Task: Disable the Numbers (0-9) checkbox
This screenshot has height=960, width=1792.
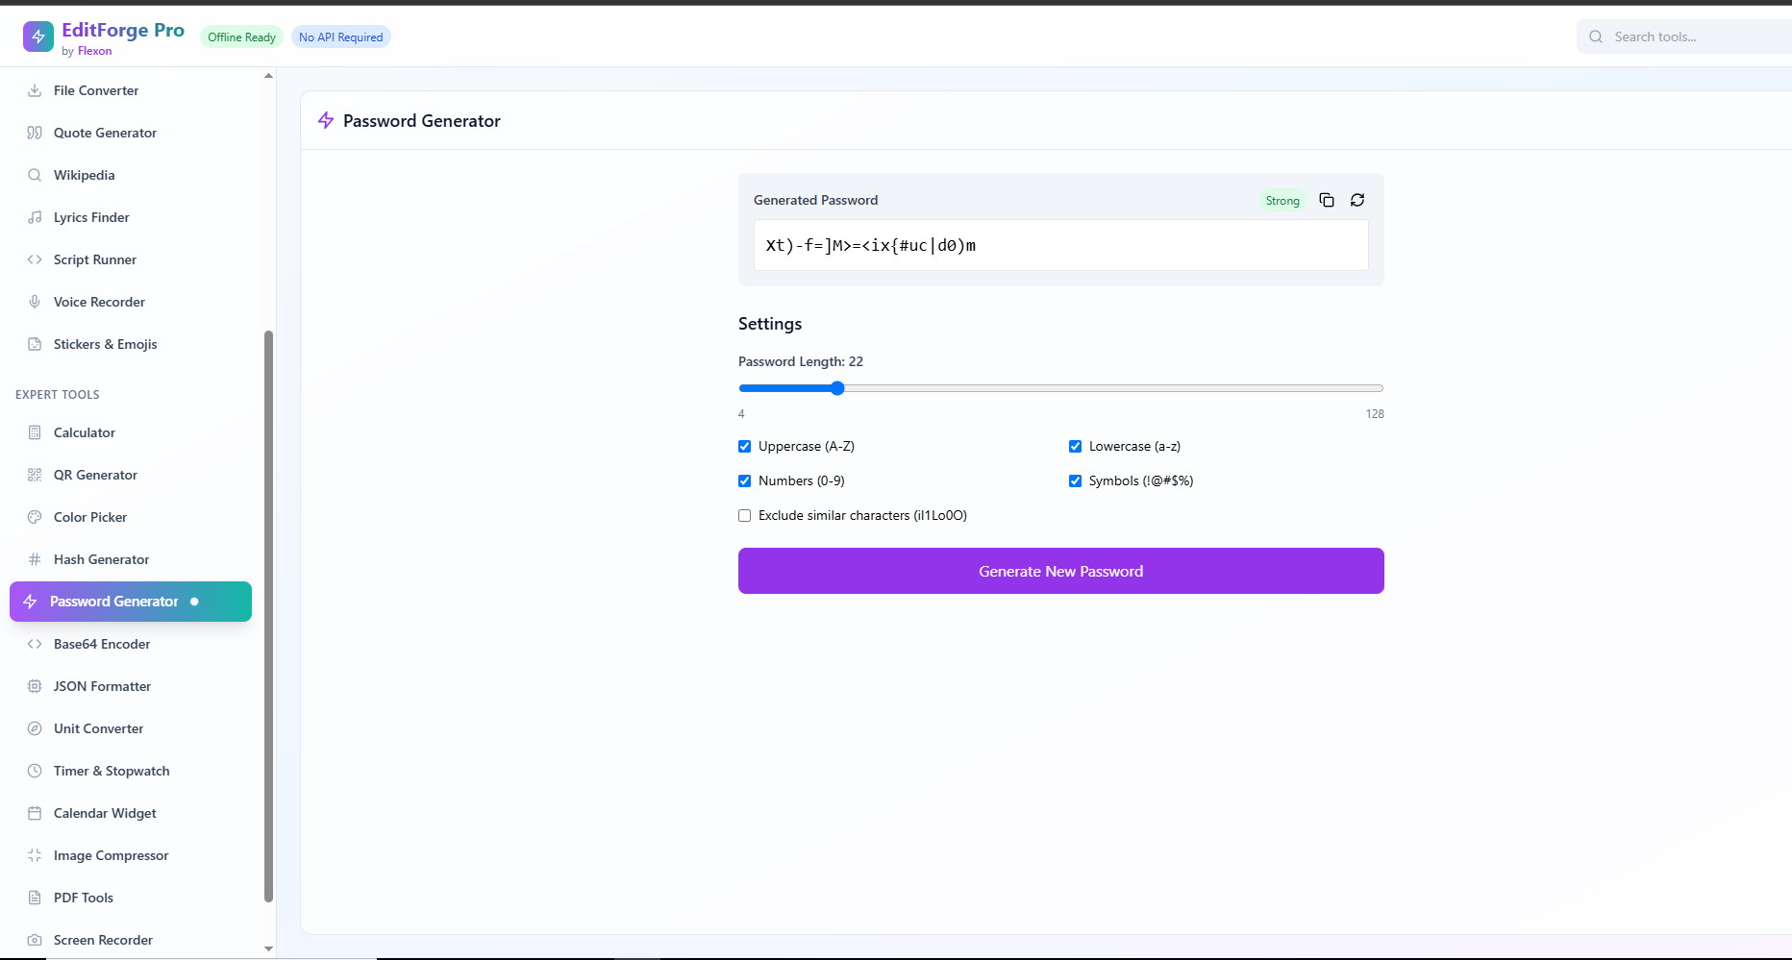Action: (x=744, y=480)
